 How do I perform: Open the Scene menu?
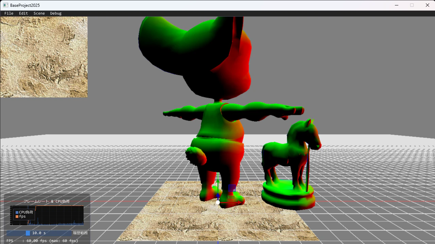point(39,13)
